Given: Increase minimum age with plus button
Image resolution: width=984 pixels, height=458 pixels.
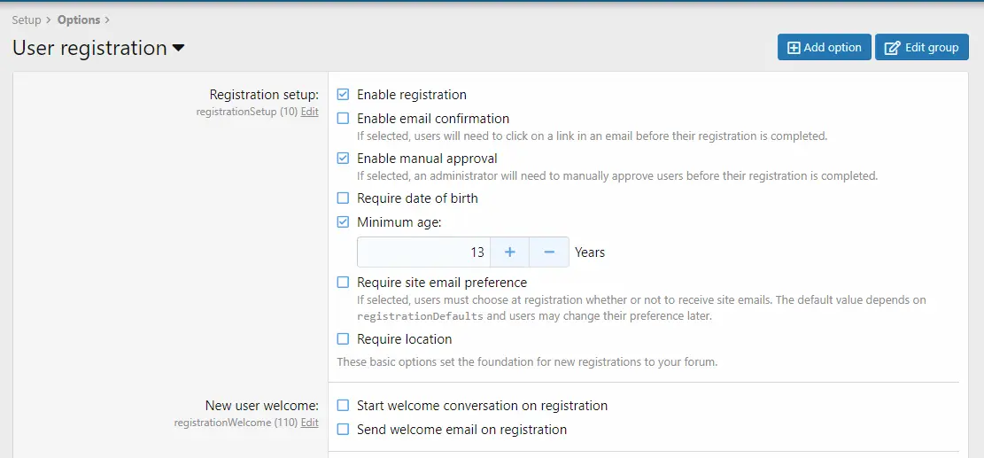Looking at the screenshot, I should pos(509,252).
